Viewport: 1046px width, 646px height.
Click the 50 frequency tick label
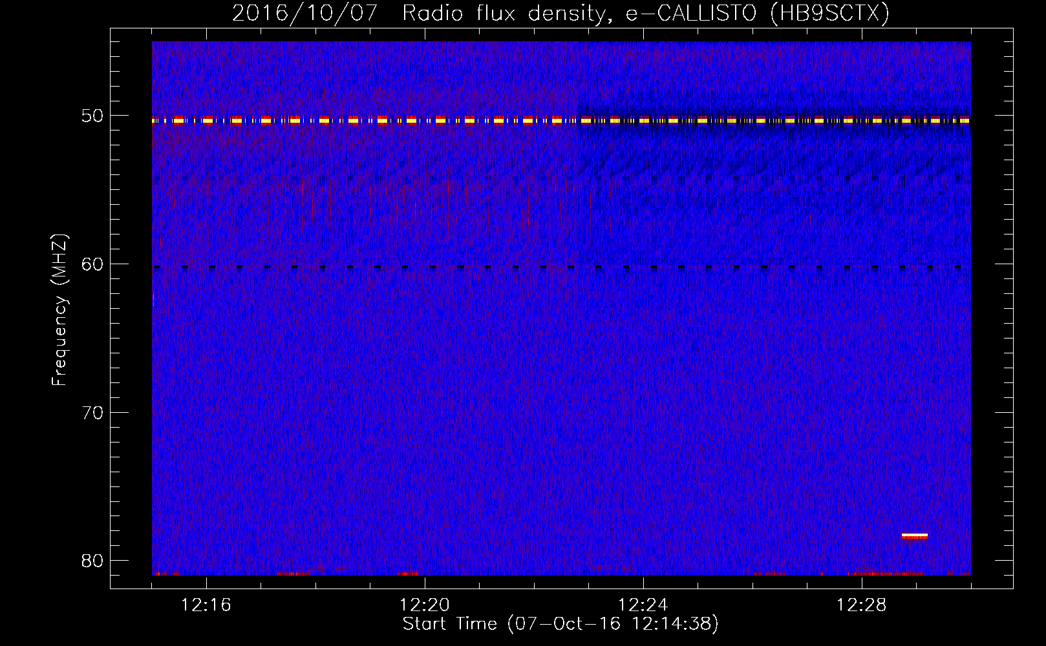point(92,116)
